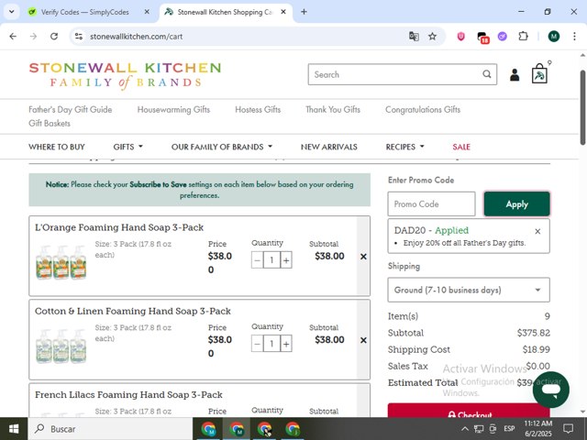Click the search magnifier icon
The width and height of the screenshot is (587, 440).
click(487, 74)
